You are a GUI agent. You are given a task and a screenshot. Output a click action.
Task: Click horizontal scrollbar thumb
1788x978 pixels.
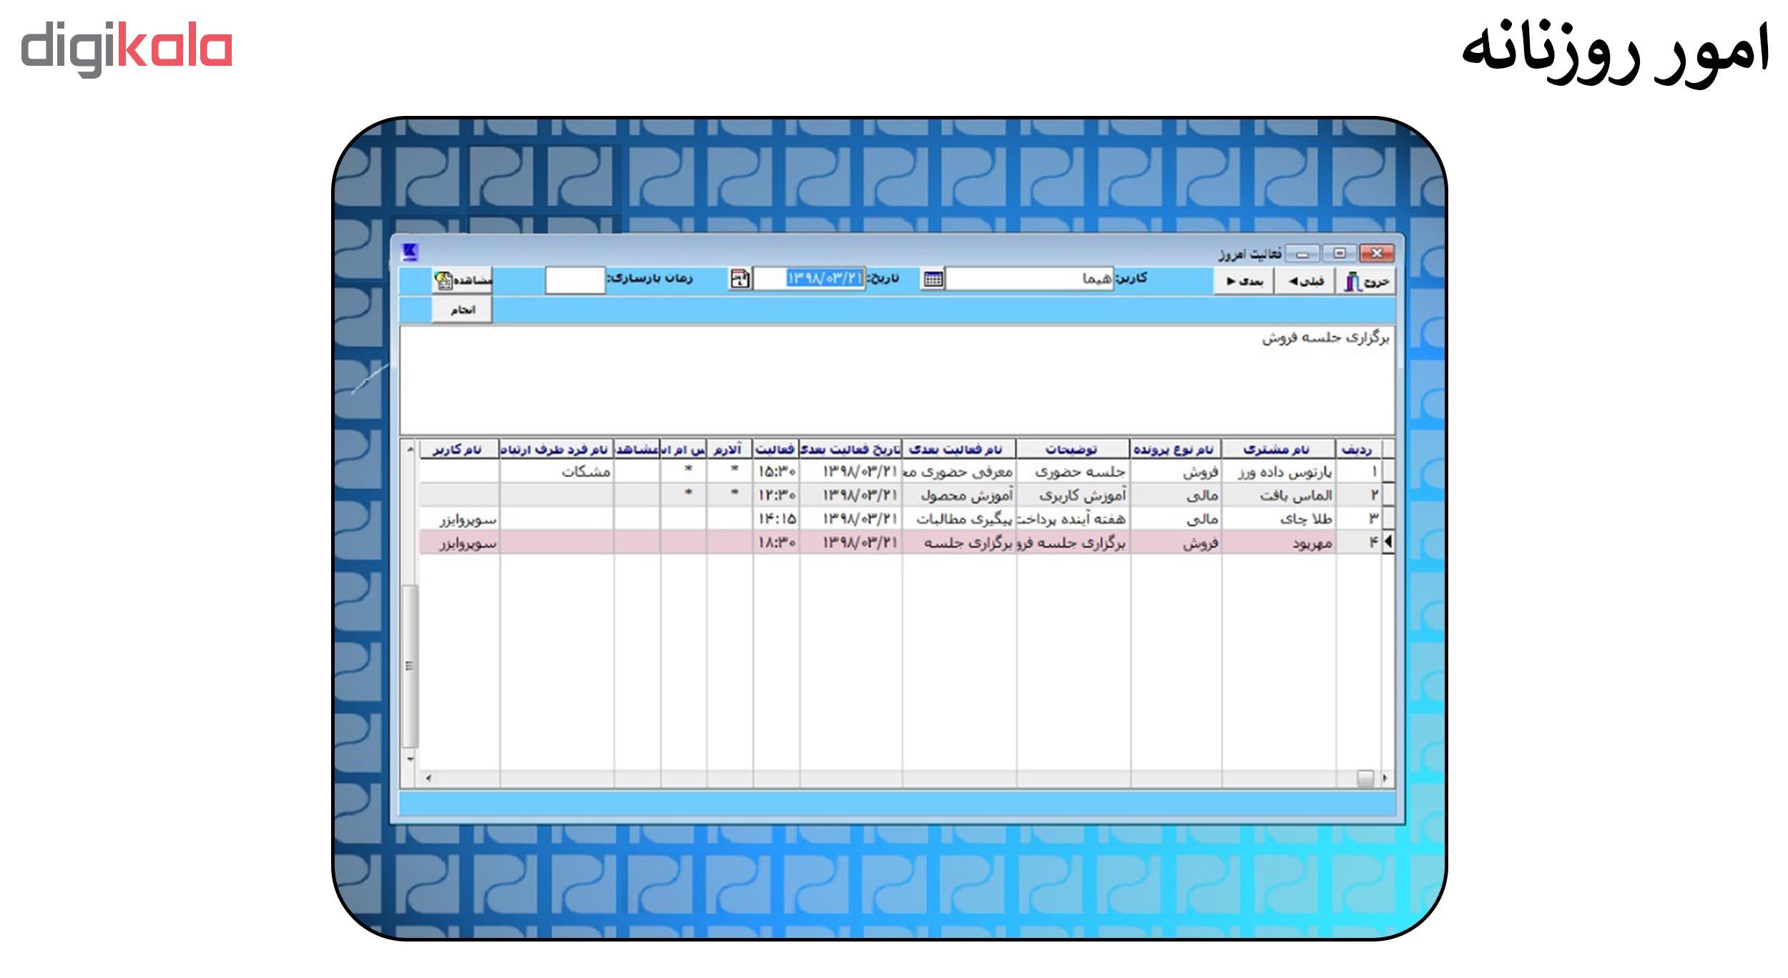pos(1365,778)
